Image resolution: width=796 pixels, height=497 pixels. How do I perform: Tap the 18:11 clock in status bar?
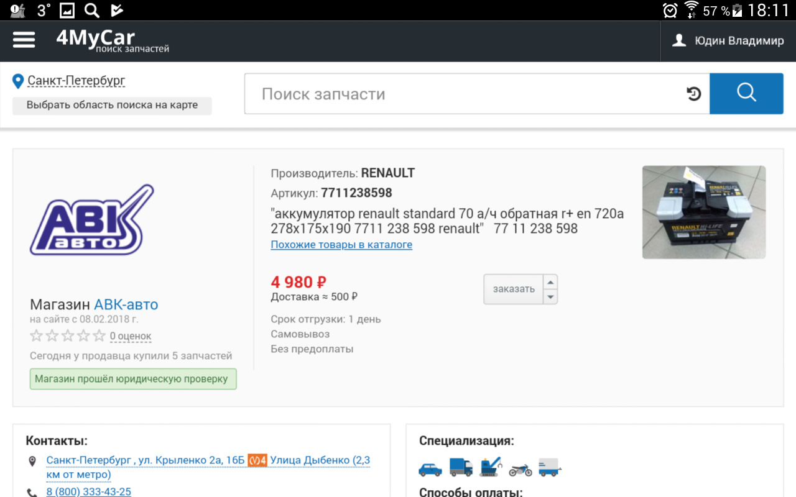pos(768,10)
